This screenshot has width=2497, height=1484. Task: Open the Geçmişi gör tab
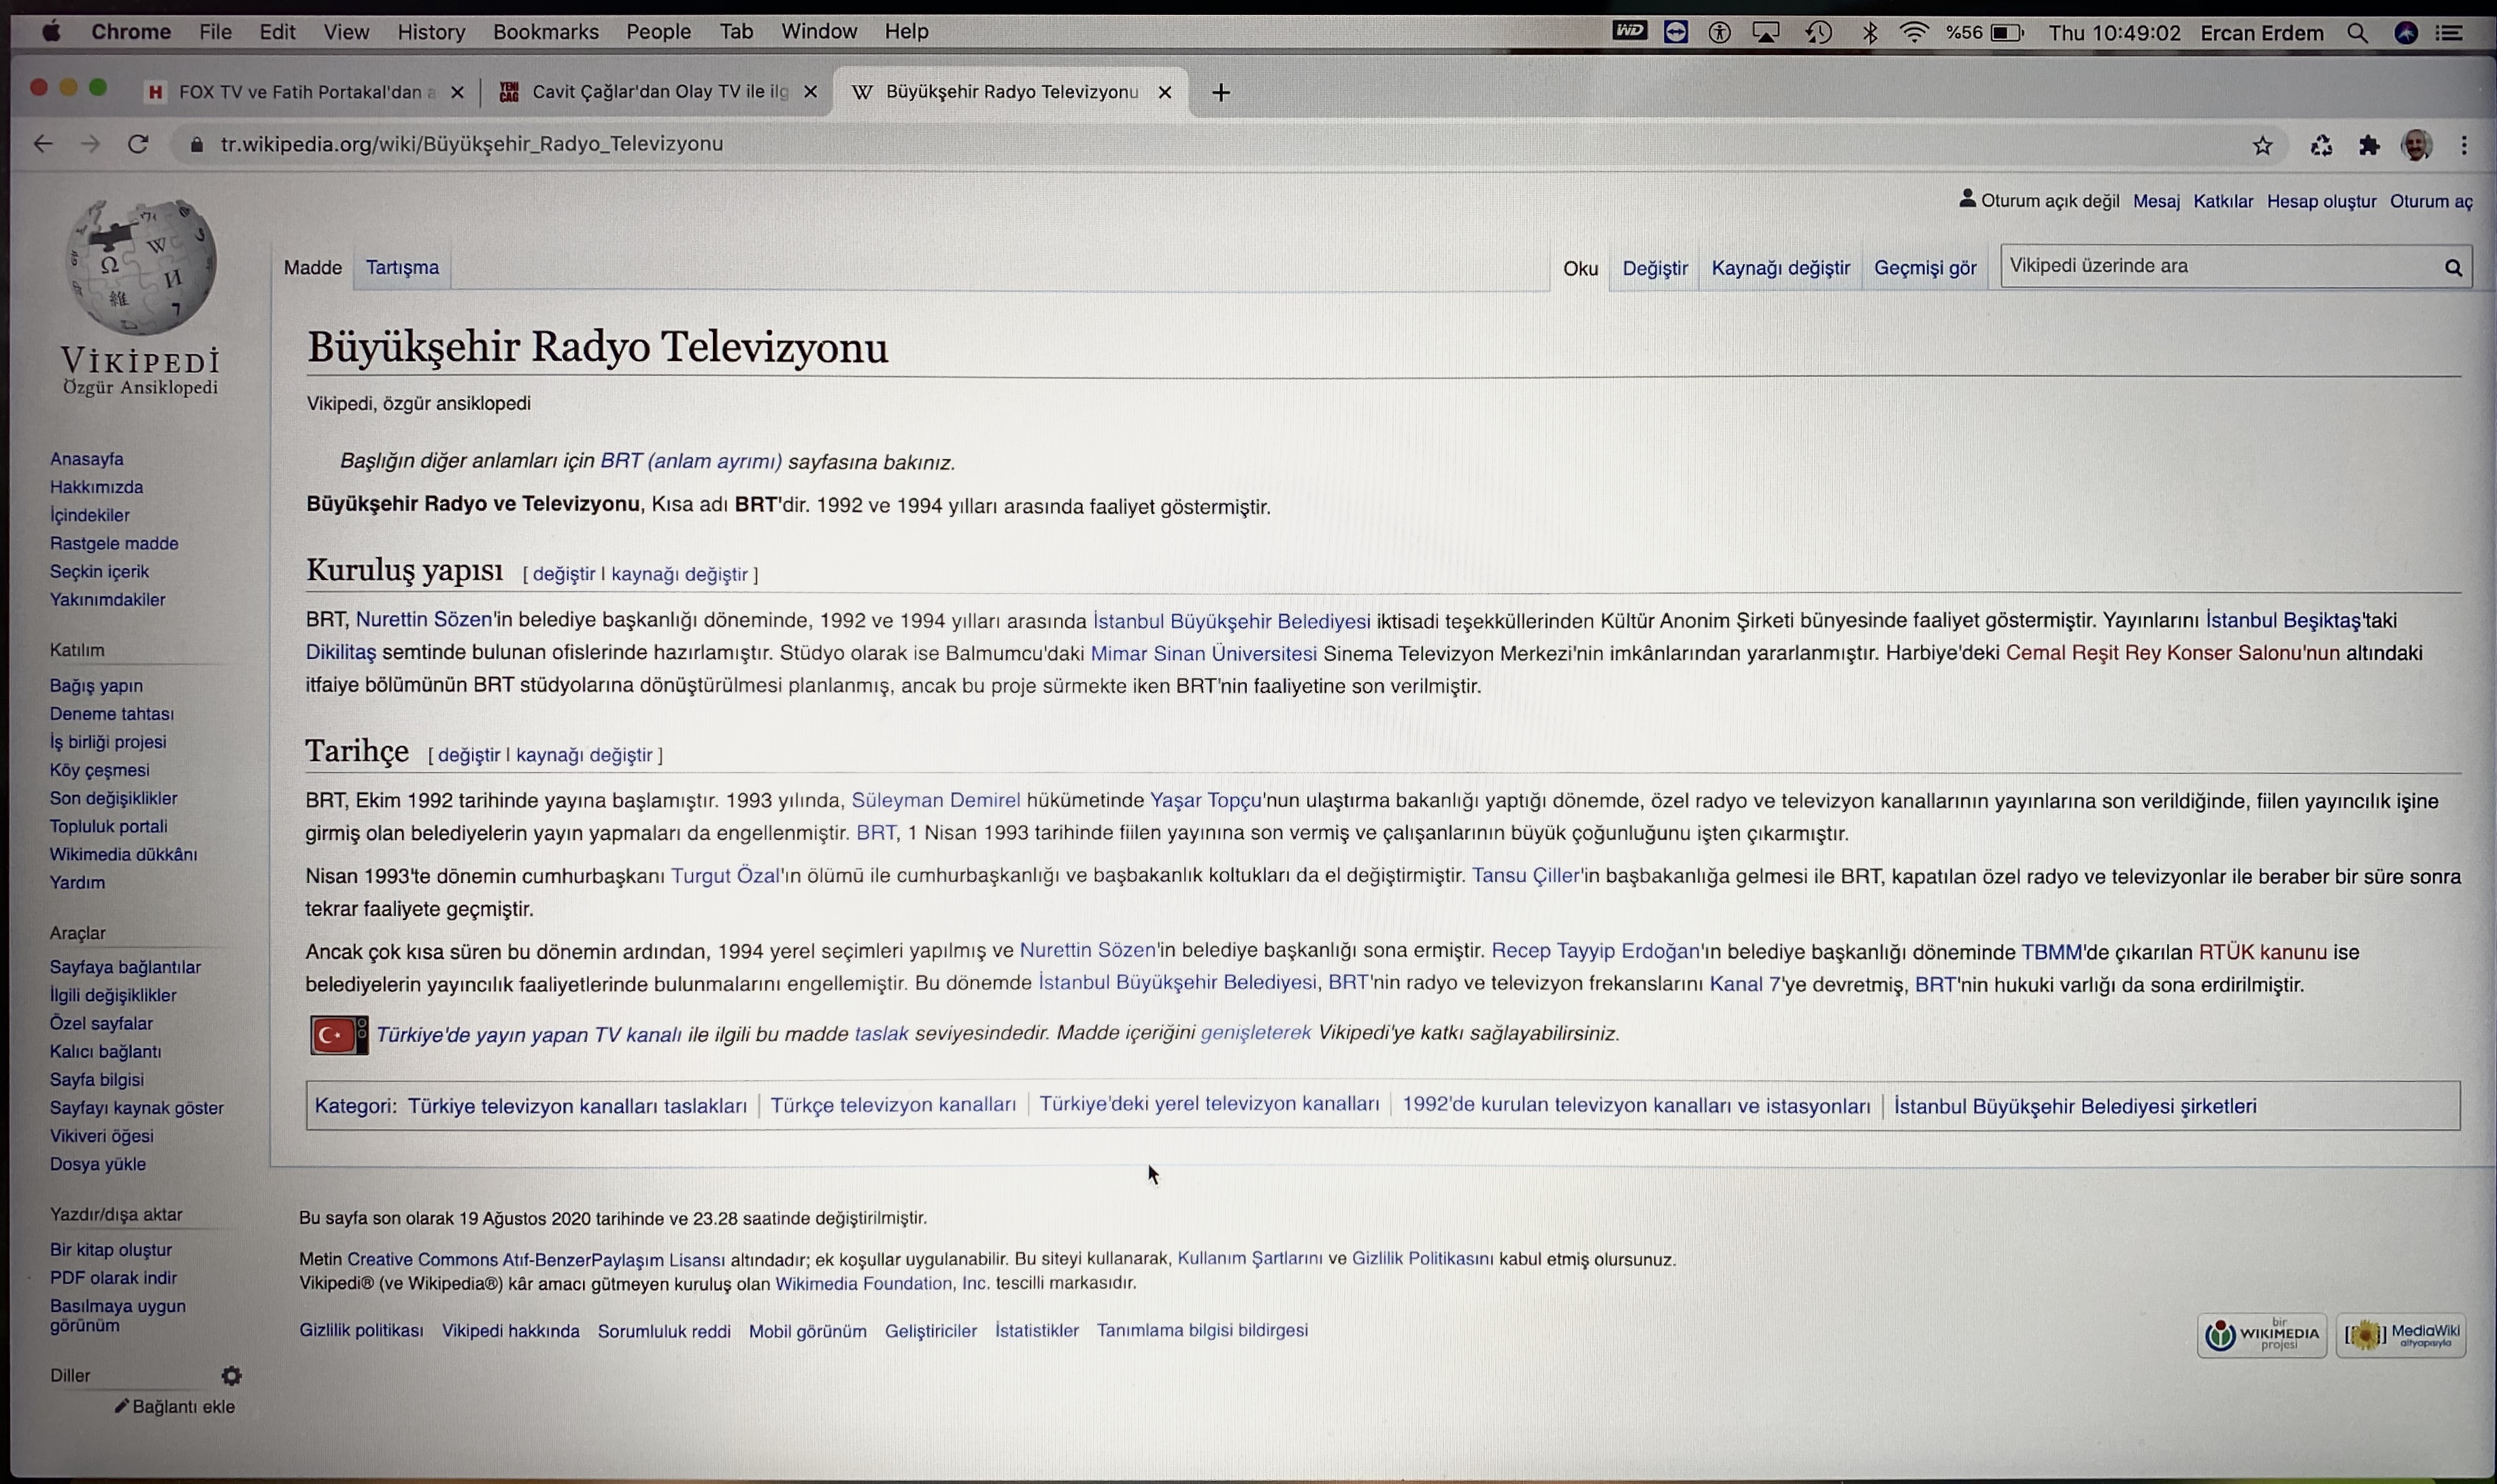[1925, 268]
